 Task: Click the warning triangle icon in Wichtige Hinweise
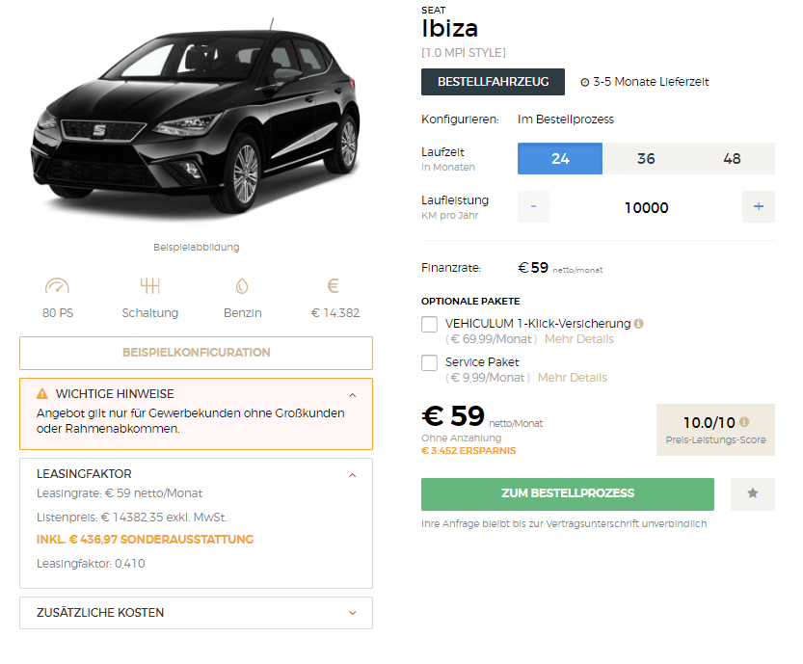42,394
